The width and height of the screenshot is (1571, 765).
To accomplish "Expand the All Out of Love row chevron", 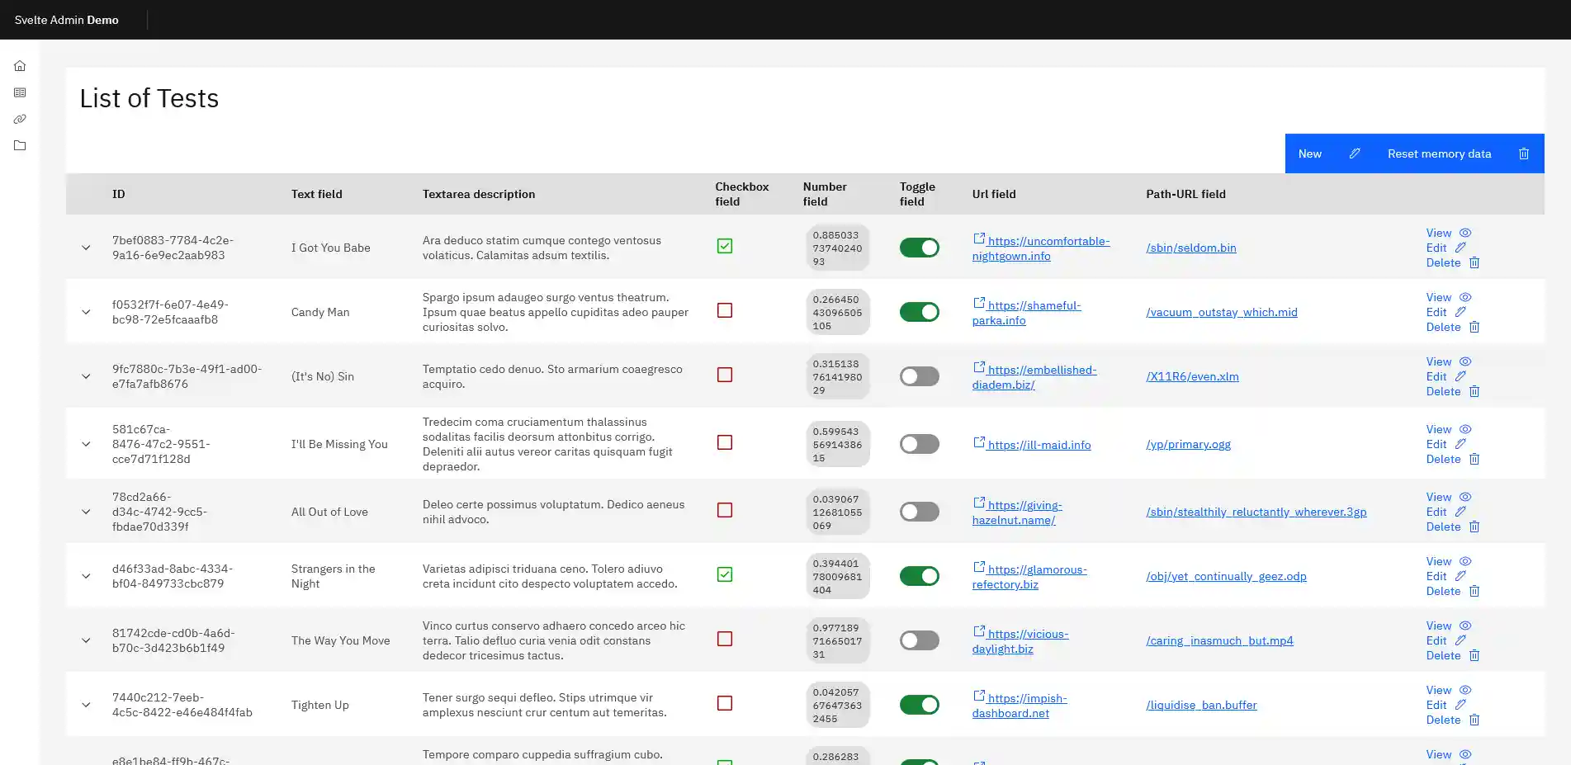I will coord(86,512).
